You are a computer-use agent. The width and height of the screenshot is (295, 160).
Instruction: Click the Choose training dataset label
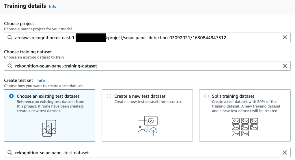(x=28, y=52)
